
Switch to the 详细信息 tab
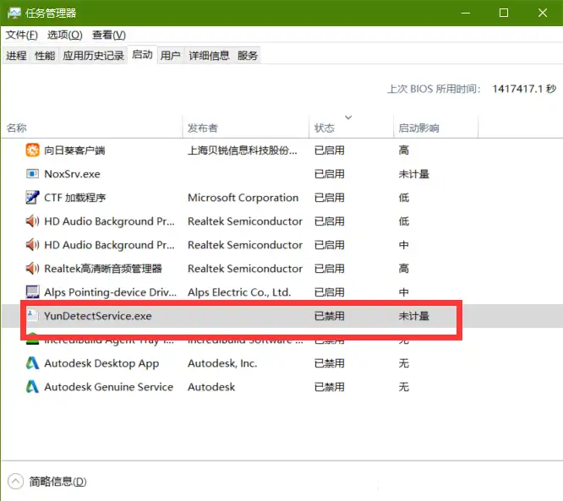click(209, 56)
